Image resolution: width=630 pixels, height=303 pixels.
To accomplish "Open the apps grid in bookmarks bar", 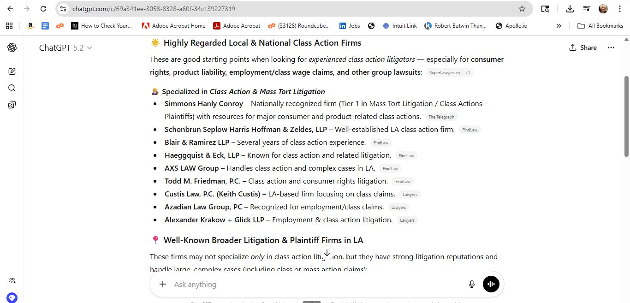I will point(9,26).
